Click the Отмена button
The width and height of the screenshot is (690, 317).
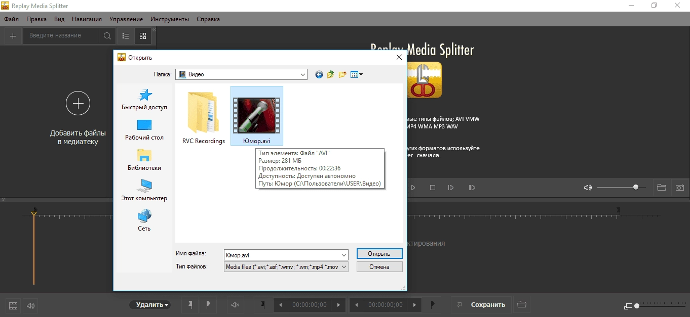[x=379, y=266]
